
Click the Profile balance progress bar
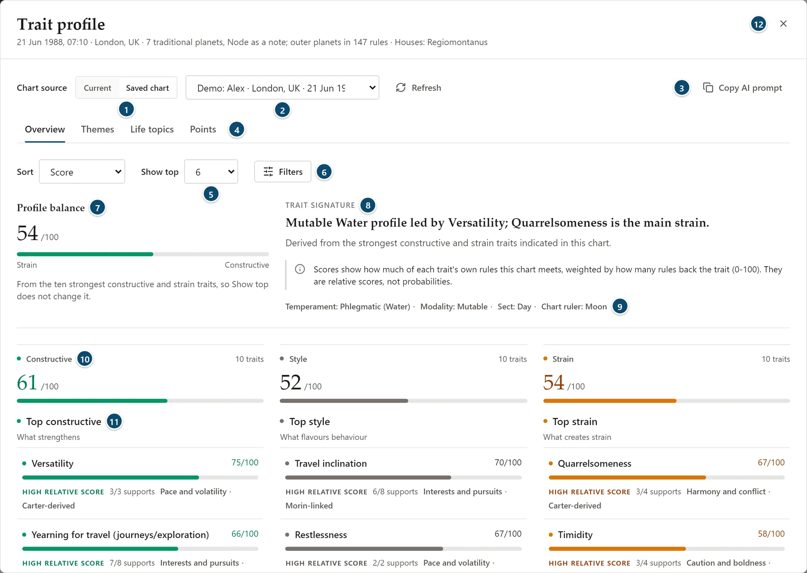(143, 254)
